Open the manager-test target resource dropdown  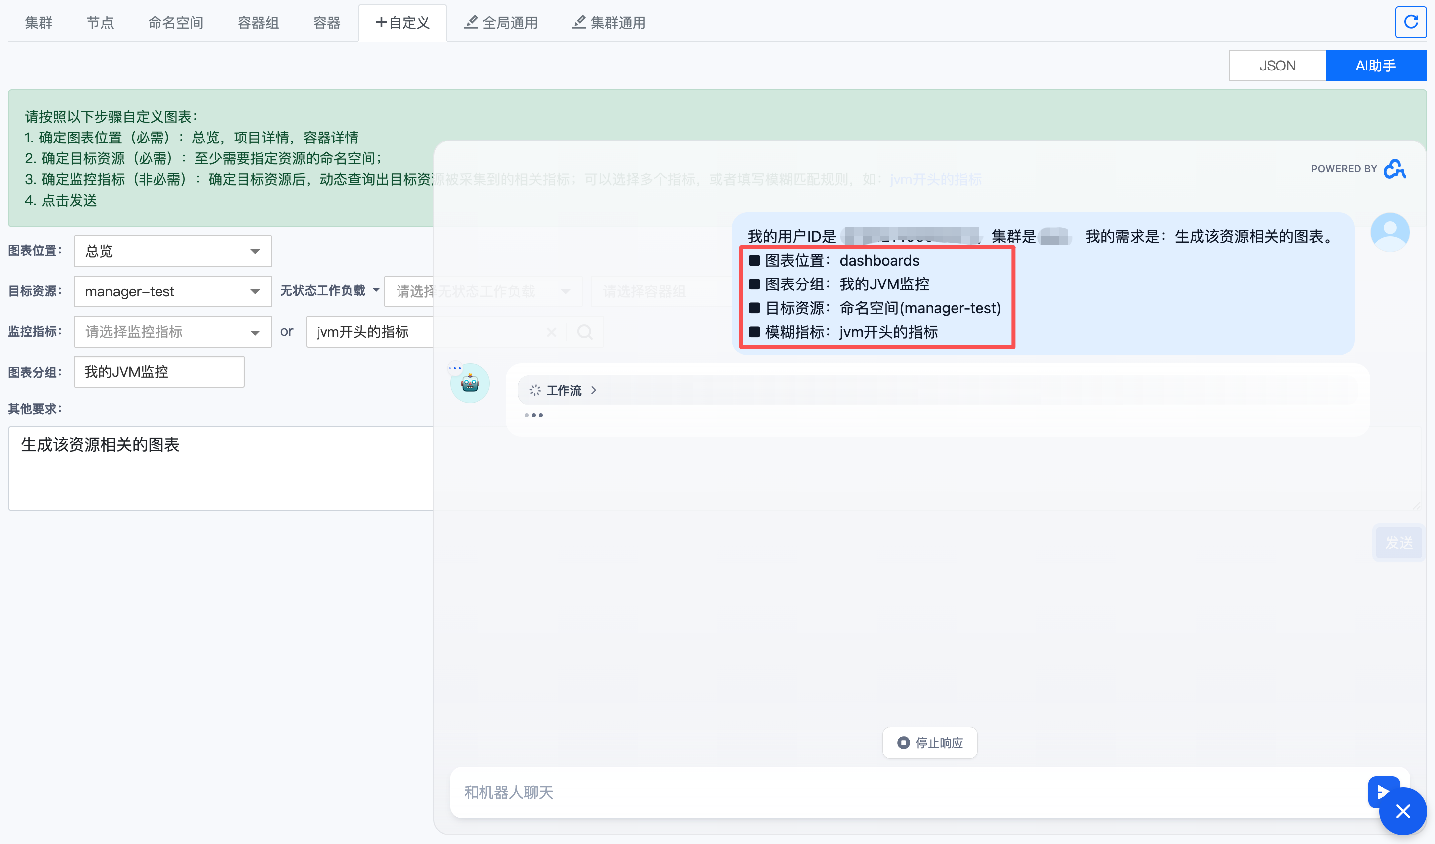[x=172, y=291]
